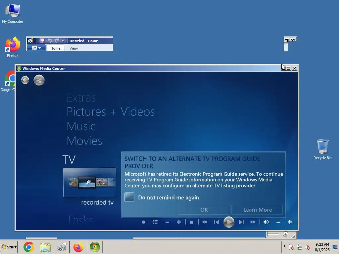Start recording with the record button
Image resolution: width=339 pixels, height=254 pixels.
143,222
